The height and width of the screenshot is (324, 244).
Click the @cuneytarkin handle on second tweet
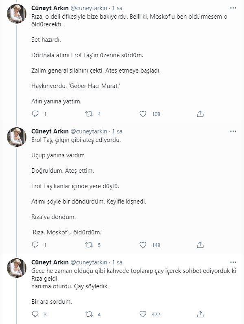pos(89,131)
